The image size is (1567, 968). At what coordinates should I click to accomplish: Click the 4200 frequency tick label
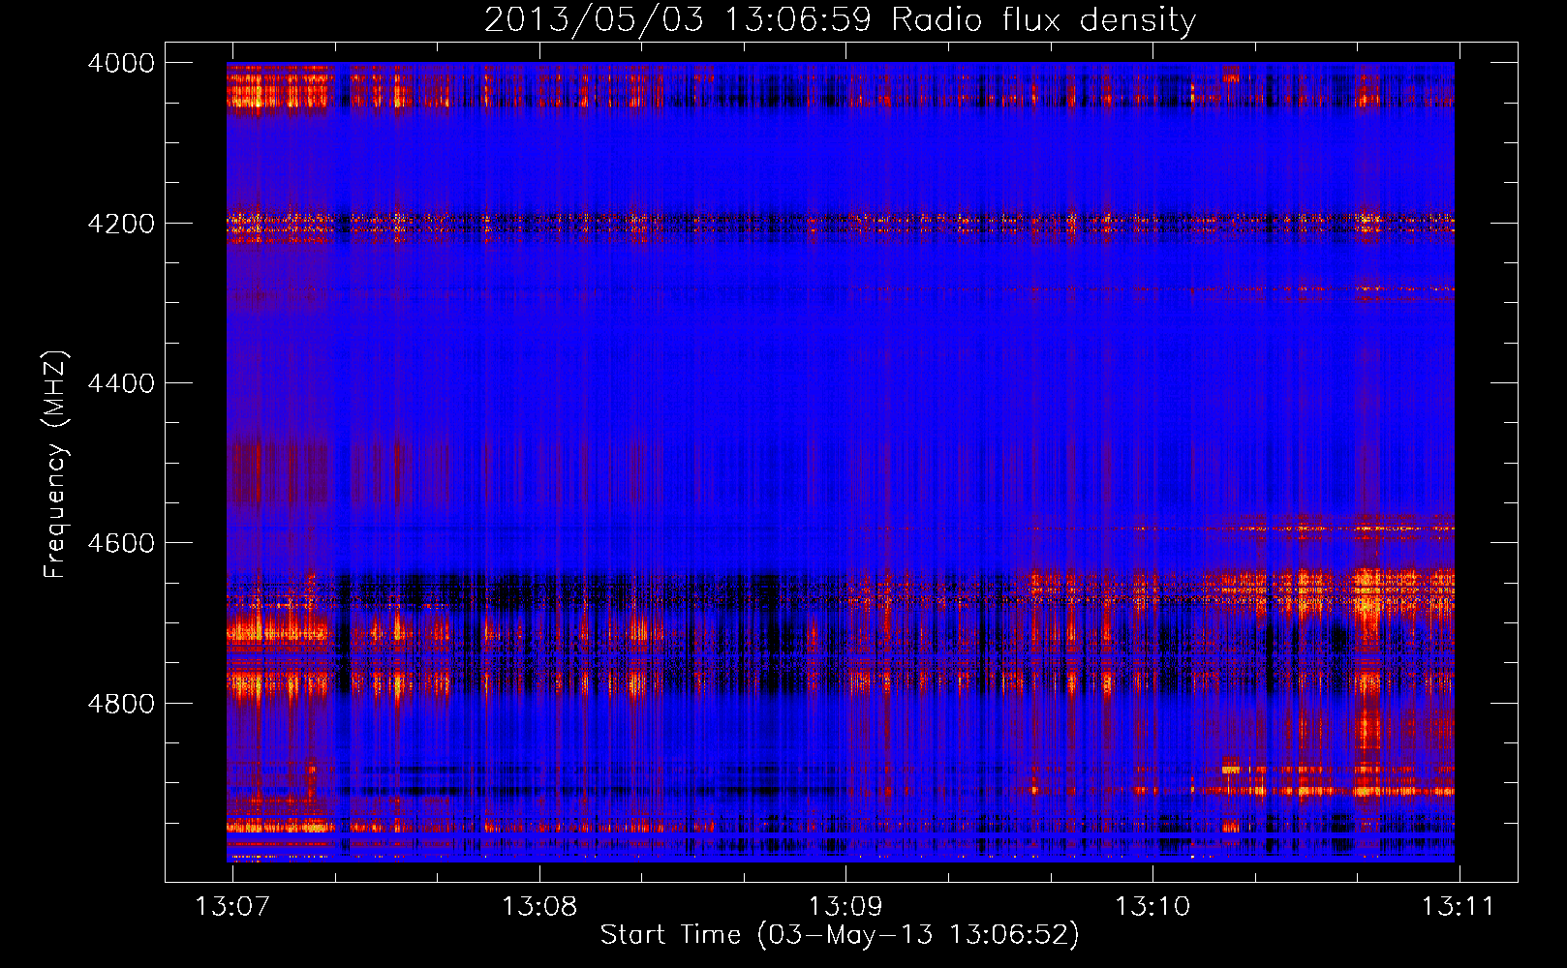click(121, 224)
